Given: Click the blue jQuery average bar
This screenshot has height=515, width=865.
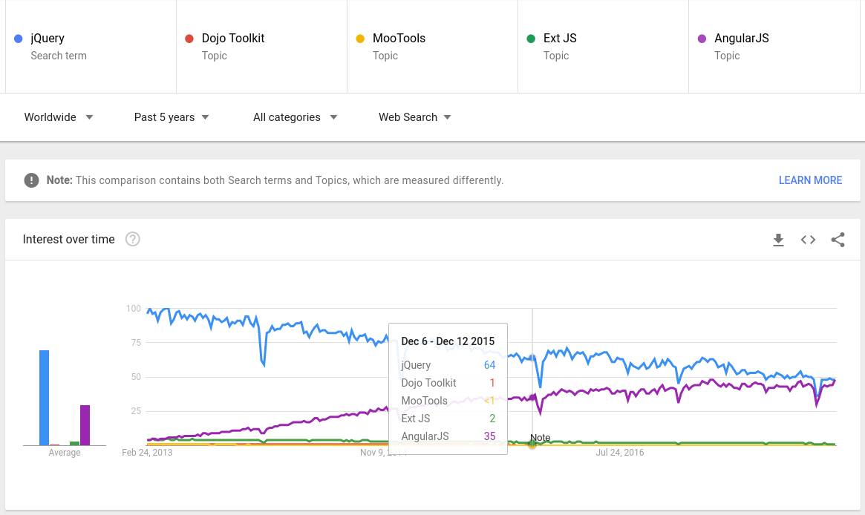Looking at the screenshot, I should pos(44,398).
